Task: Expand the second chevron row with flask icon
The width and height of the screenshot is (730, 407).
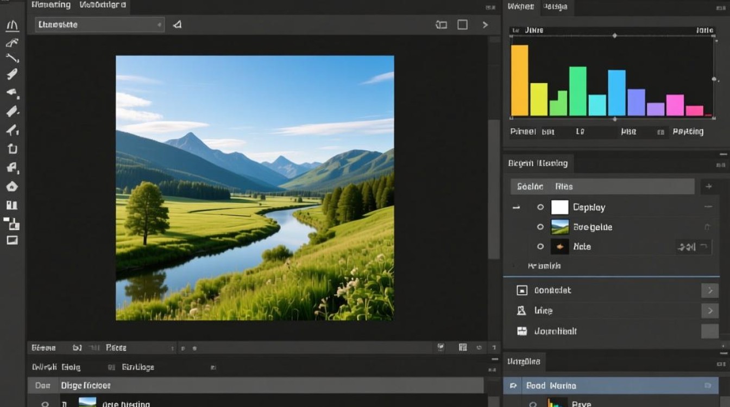Action: click(709, 311)
